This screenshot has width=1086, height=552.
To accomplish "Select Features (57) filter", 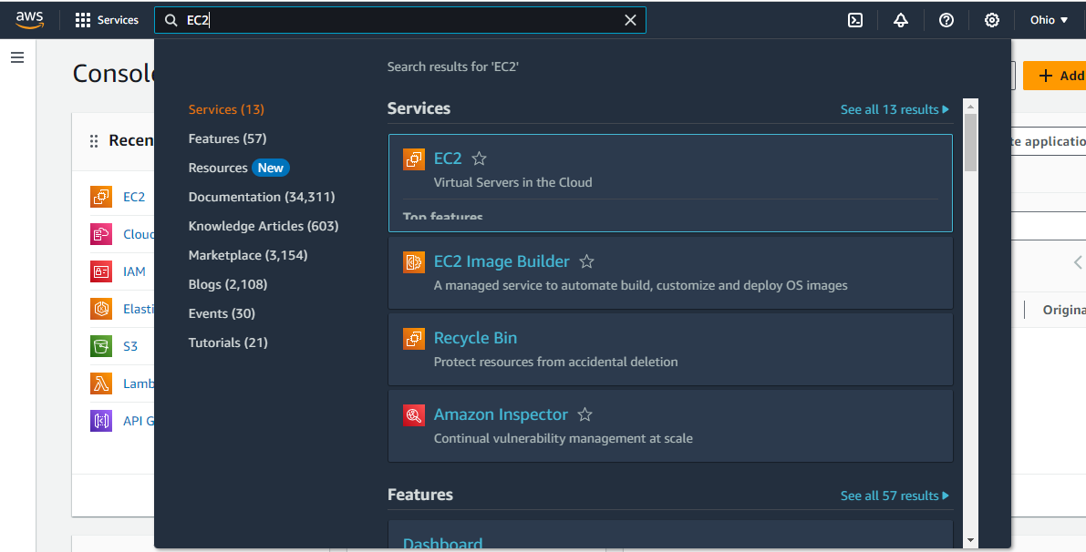I will click(227, 138).
